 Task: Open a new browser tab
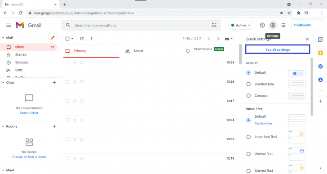(x=65, y=4)
